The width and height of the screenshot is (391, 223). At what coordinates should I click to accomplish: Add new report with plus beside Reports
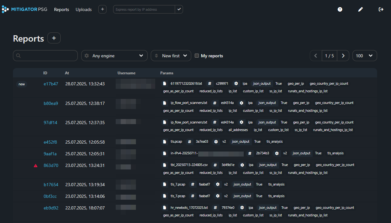pos(54,38)
